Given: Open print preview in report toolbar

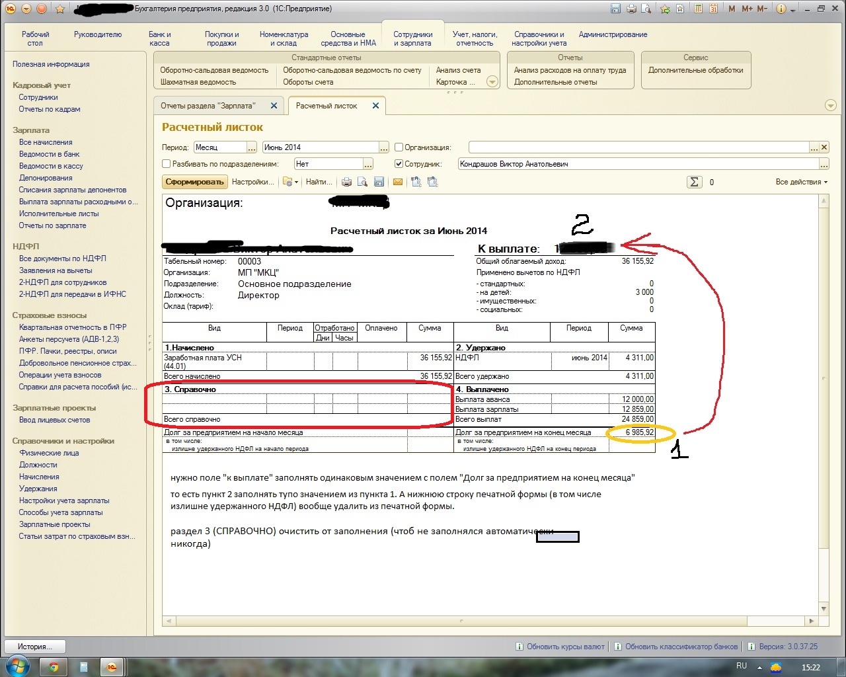Looking at the screenshot, I should [x=362, y=182].
